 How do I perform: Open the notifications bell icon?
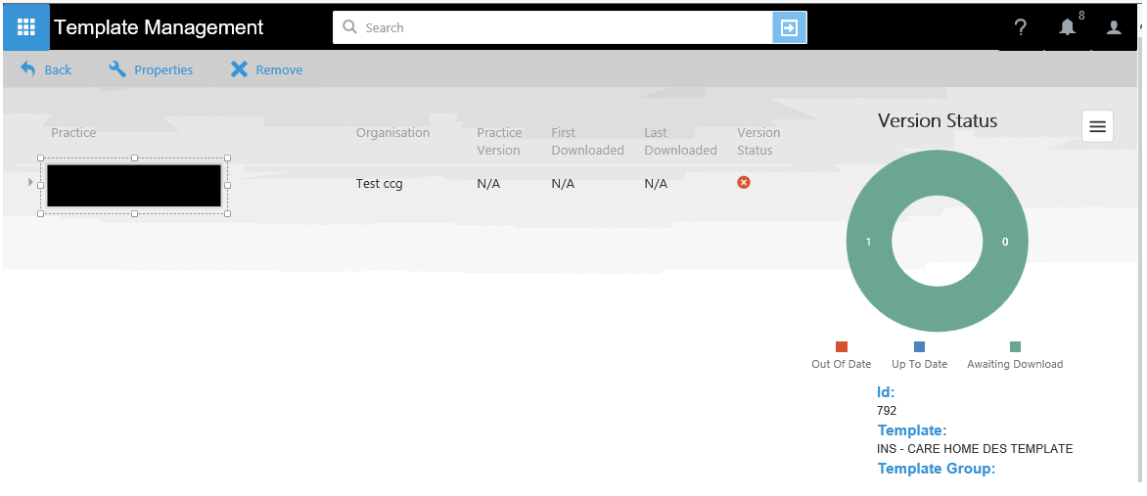1067,28
